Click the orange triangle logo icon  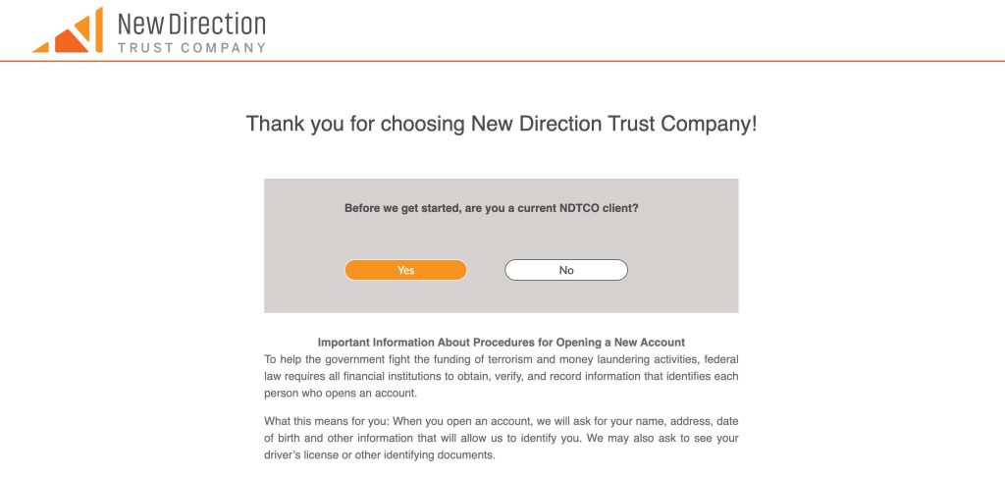68,31
